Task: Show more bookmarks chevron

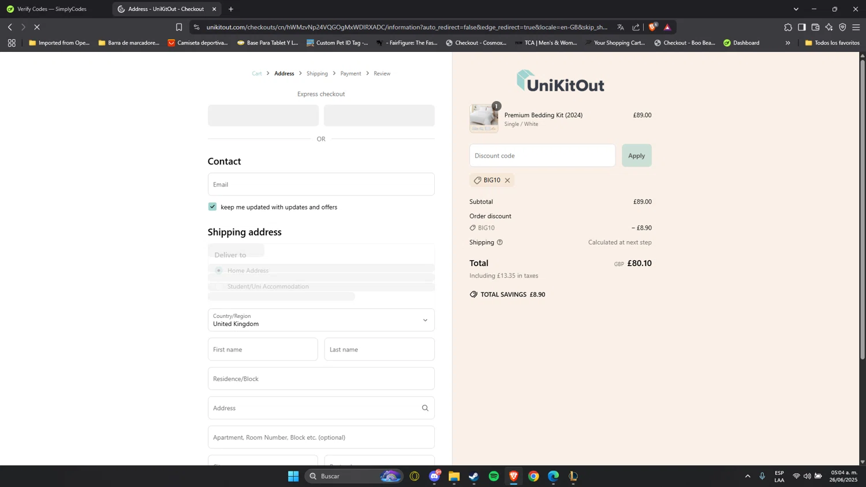Action: [x=787, y=43]
